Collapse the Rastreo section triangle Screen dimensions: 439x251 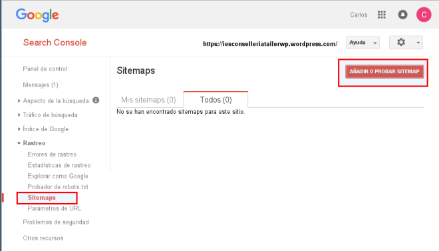[19, 143]
